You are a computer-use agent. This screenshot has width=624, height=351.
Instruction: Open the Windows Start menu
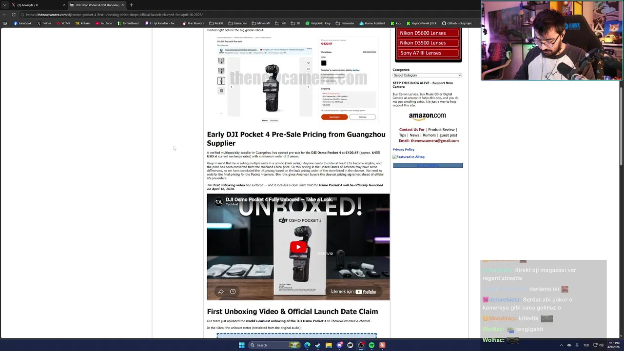241,345
